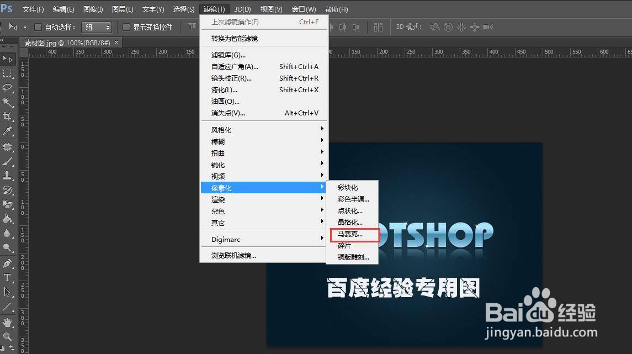Open the 3D(D) menu
Image resolution: width=632 pixels, height=354 pixels.
tap(242, 9)
